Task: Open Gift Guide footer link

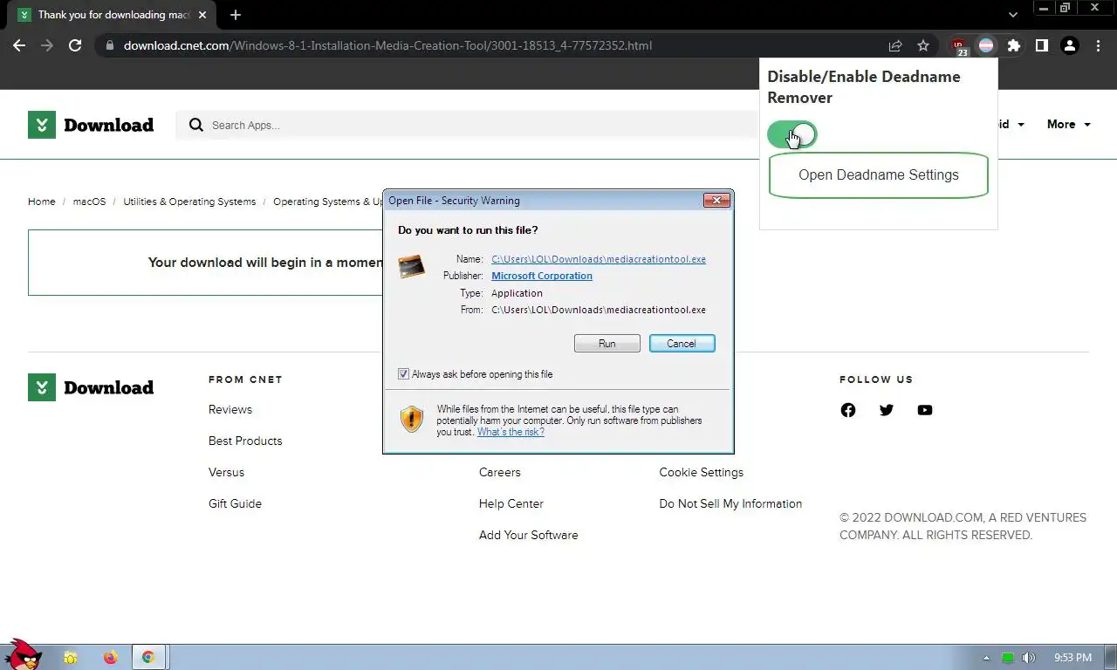Action: point(235,504)
